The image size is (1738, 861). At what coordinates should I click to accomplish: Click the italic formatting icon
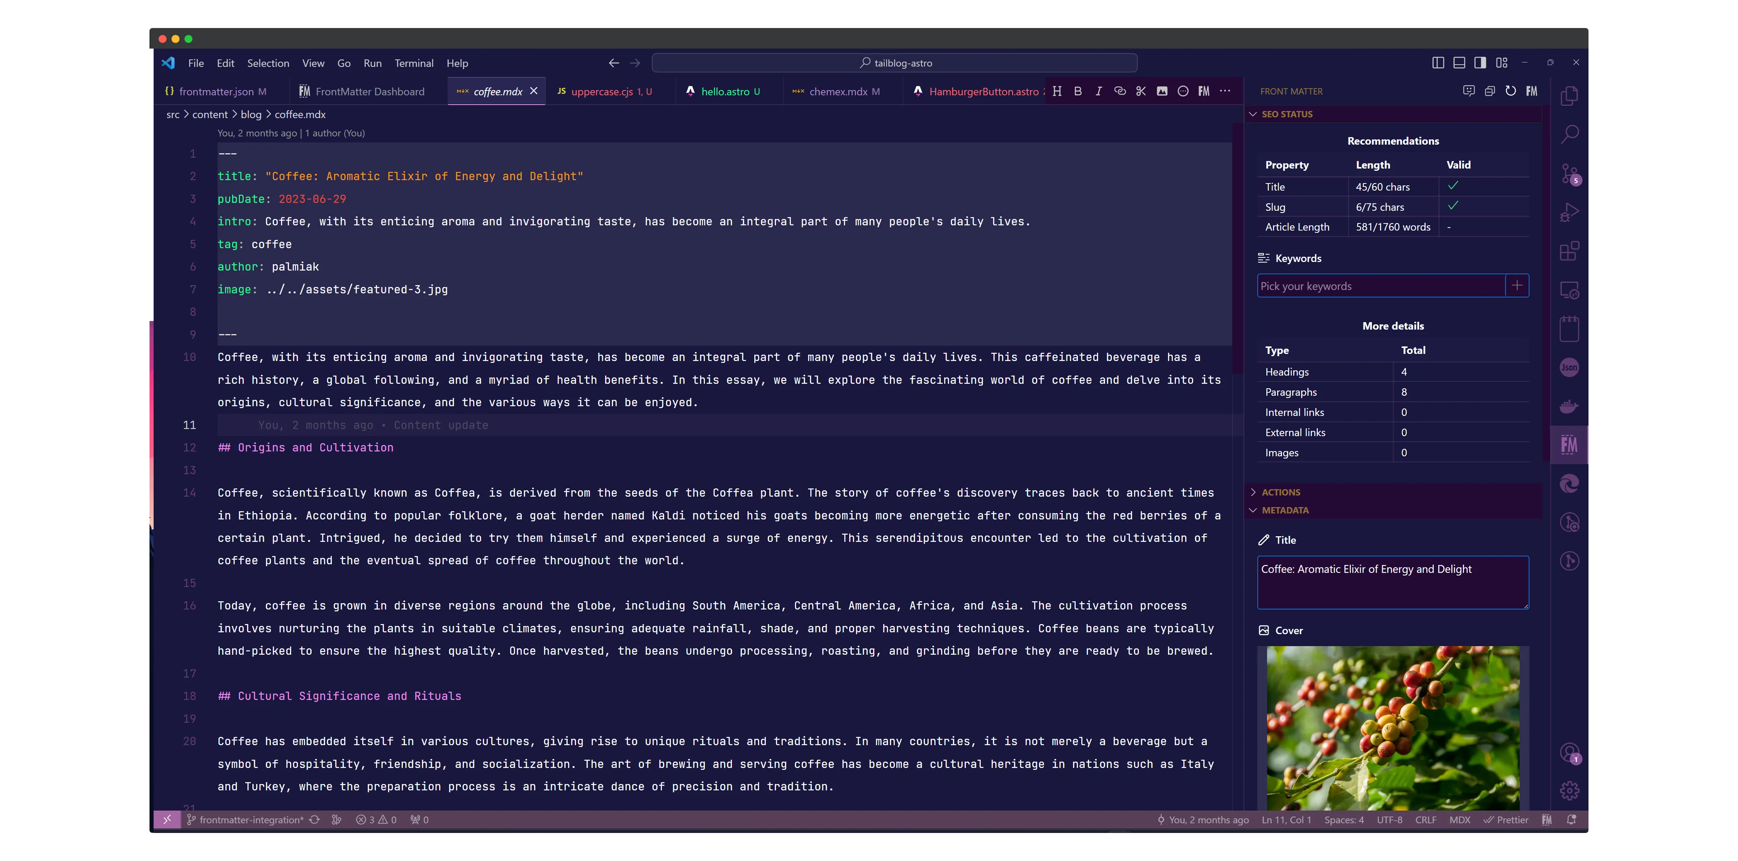tap(1098, 91)
